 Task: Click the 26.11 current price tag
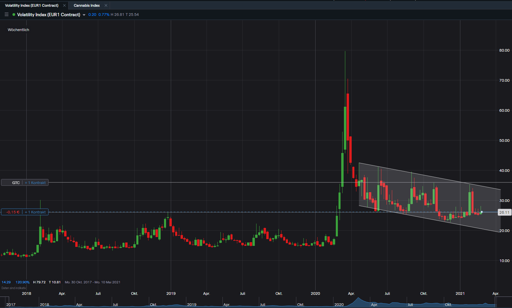pyautogui.click(x=504, y=212)
